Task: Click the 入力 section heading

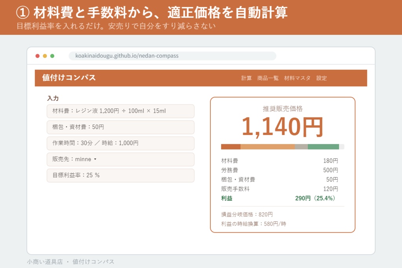Action: pyautogui.click(x=53, y=98)
